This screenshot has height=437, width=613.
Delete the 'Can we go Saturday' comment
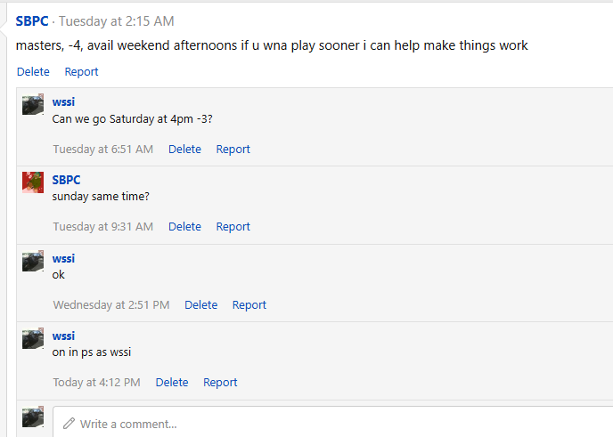184,149
